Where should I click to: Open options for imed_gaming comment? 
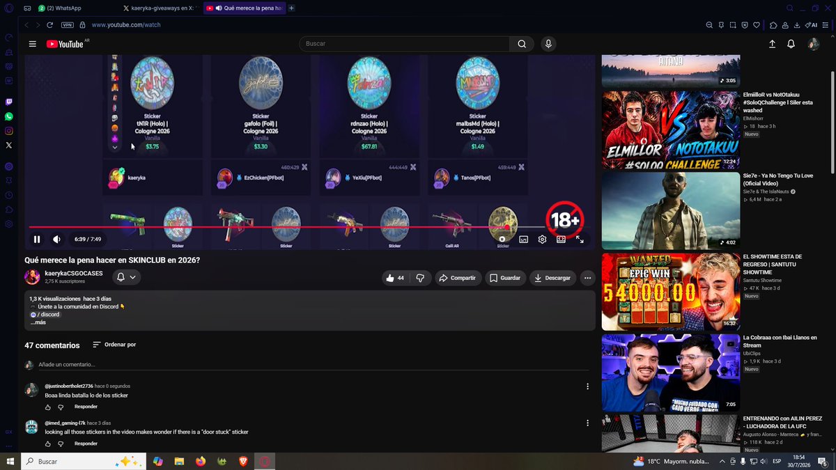(x=587, y=423)
